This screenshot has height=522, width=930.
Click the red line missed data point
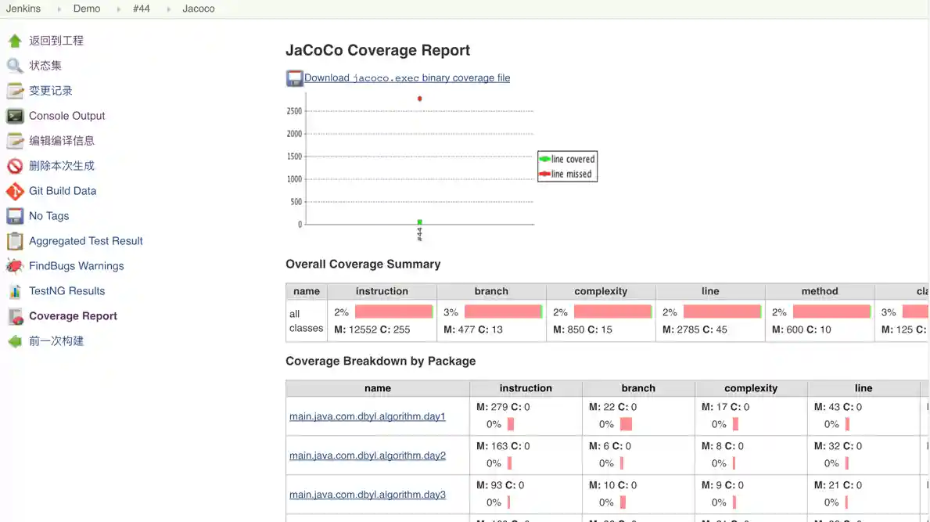coord(420,99)
